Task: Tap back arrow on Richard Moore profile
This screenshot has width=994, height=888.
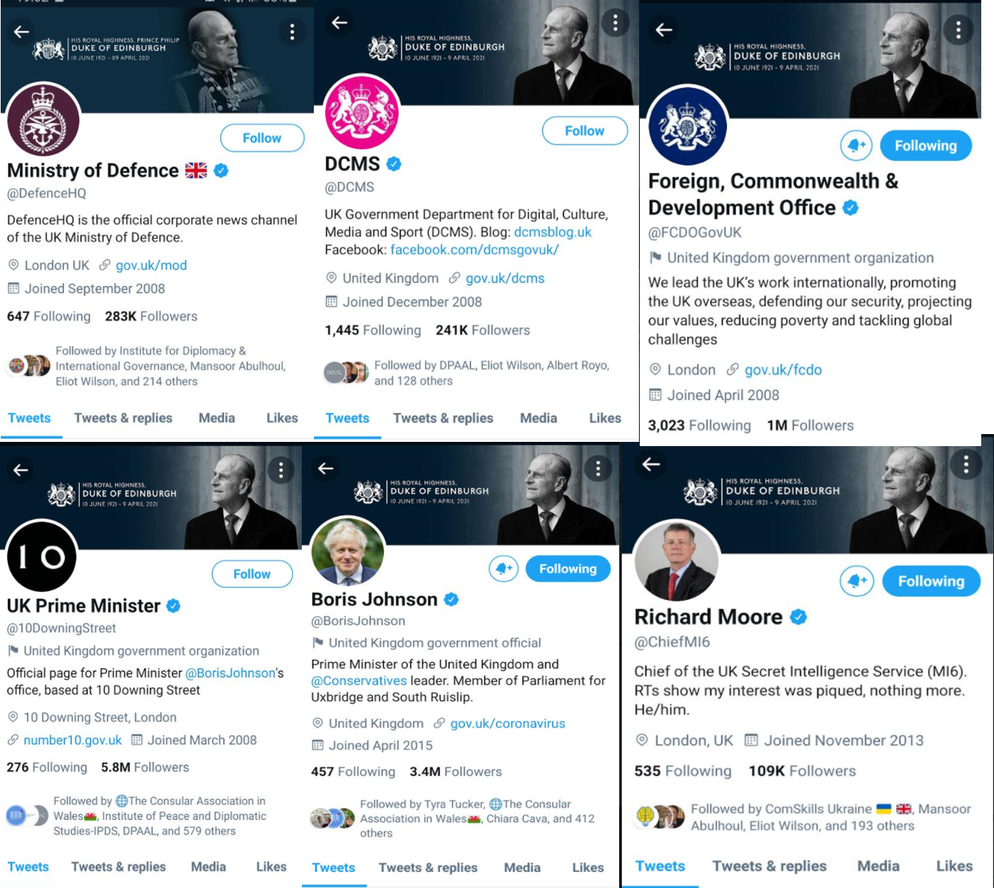Action: point(651,465)
